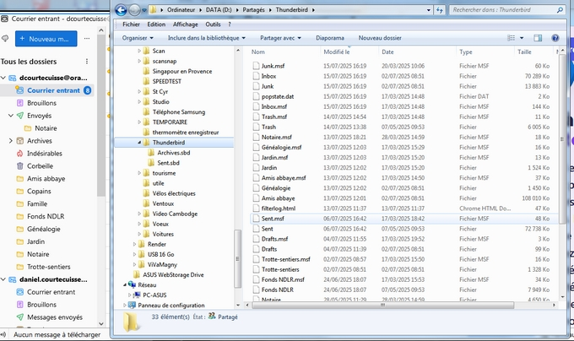Expand the TEMPORAIRE folder in Explorer tree
The height and width of the screenshot is (341, 574).
[x=139, y=122]
